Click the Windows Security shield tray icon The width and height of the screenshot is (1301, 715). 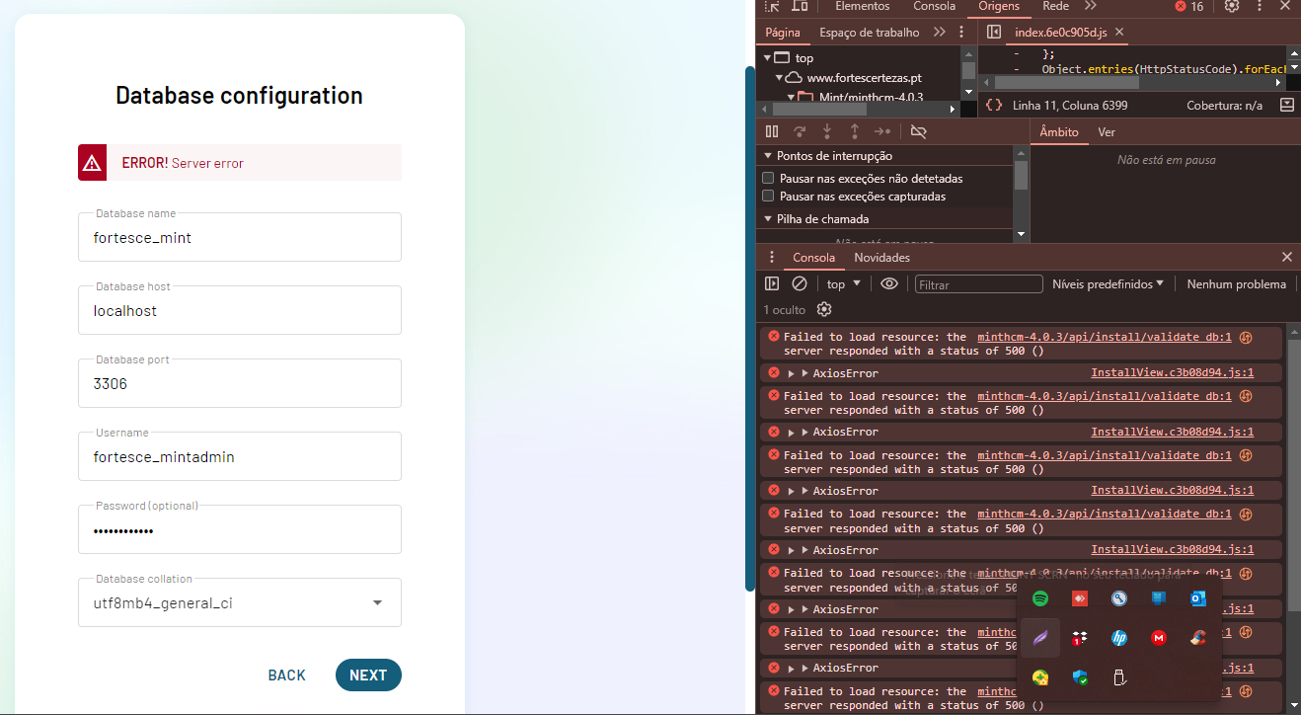(x=1080, y=677)
